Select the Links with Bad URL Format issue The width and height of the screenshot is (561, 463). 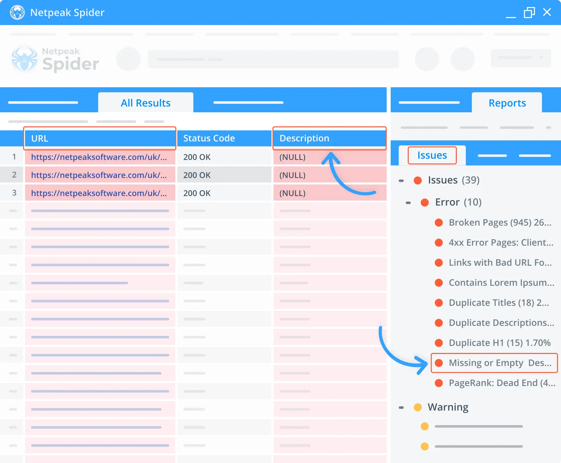tap(500, 262)
